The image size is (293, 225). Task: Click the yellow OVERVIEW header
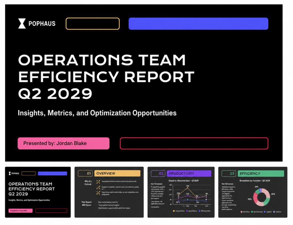click(117, 173)
